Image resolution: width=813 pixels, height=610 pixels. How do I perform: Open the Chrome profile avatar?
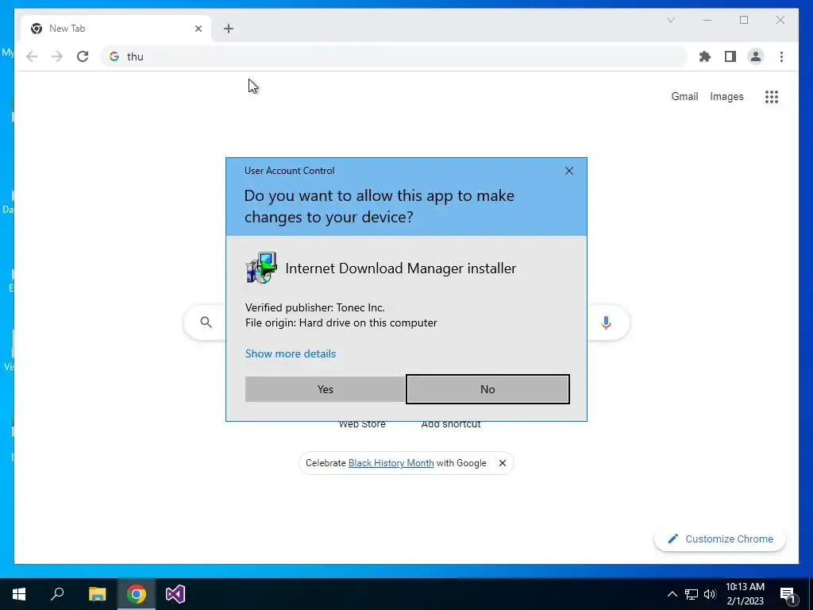pyautogui.click(x=756, y=56)
